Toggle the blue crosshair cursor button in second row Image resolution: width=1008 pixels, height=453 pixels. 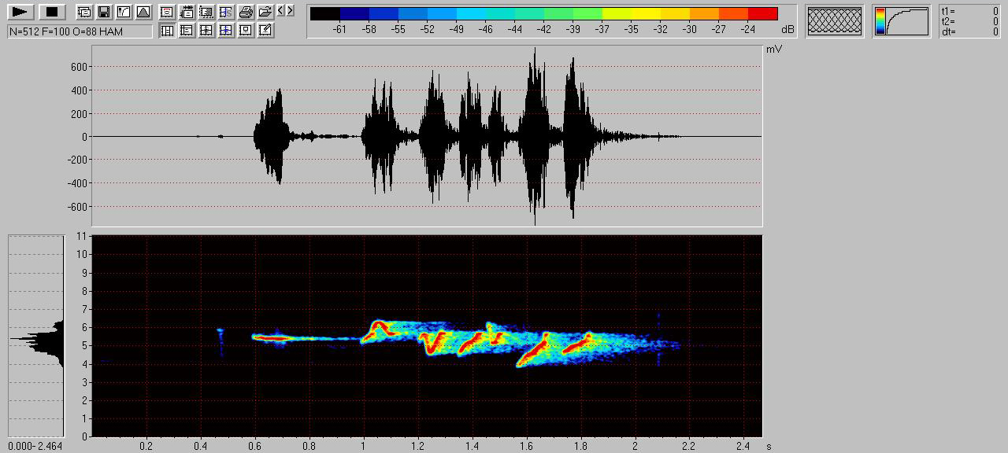[226, 31]
